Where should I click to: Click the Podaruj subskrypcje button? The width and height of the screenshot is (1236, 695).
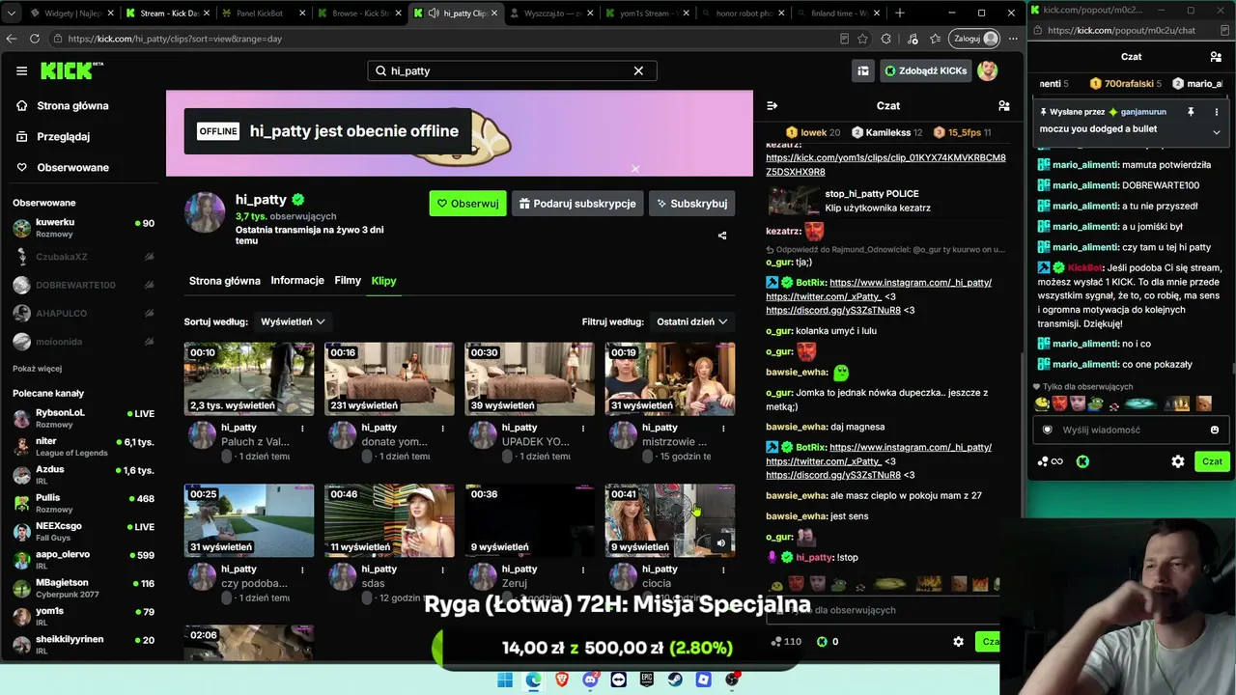point(577,204)
